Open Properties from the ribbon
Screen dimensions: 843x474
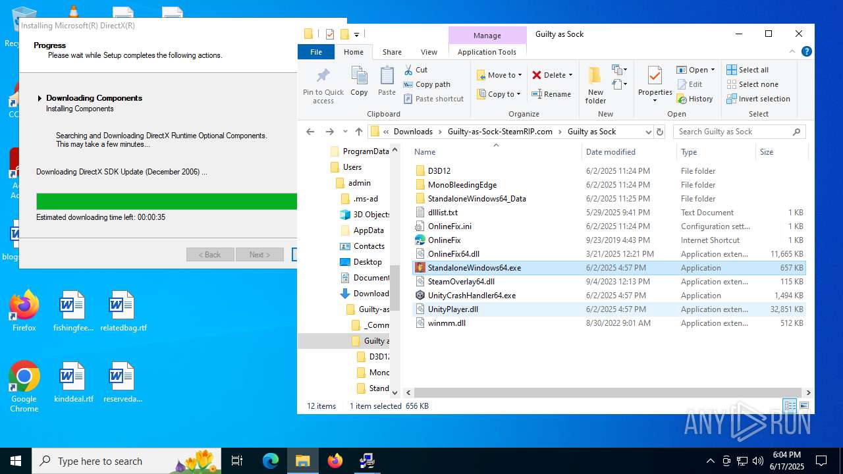point(655,85)
